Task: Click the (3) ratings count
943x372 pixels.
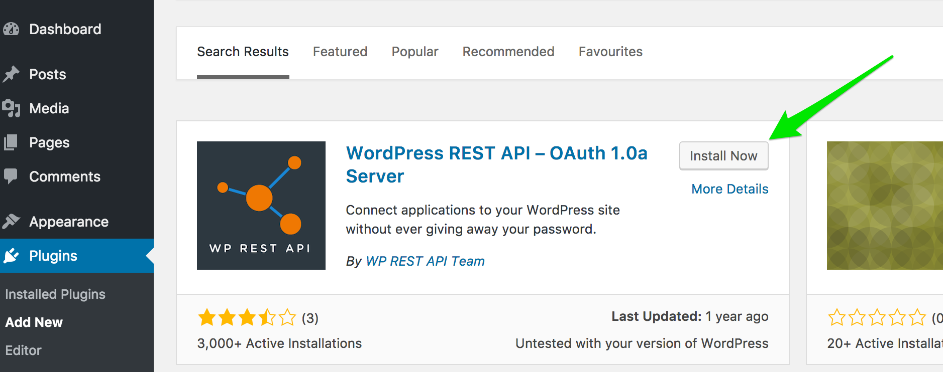Action: coord(310,318)
